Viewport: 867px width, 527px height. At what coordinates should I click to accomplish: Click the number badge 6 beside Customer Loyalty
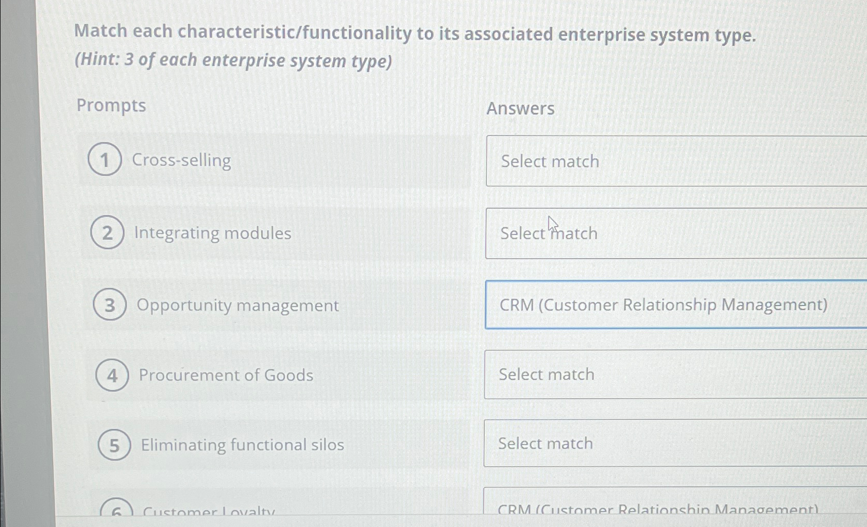coord(117,512)
